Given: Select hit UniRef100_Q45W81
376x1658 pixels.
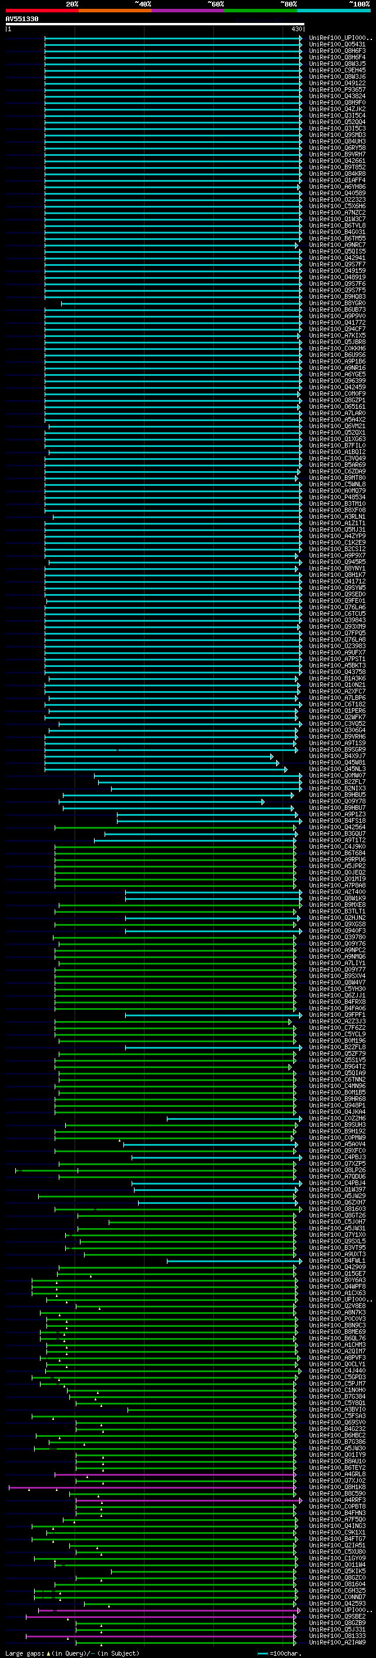Looking at the screenshot, I should pos(337,763).
